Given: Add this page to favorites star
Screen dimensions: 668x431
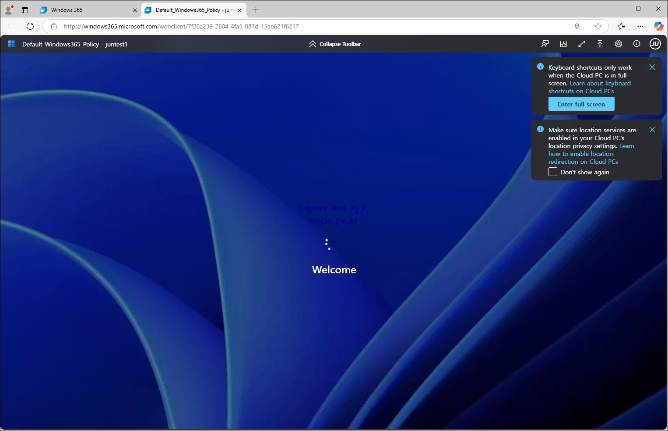Looking at the screenshot, I should click(x=598, y=26).
